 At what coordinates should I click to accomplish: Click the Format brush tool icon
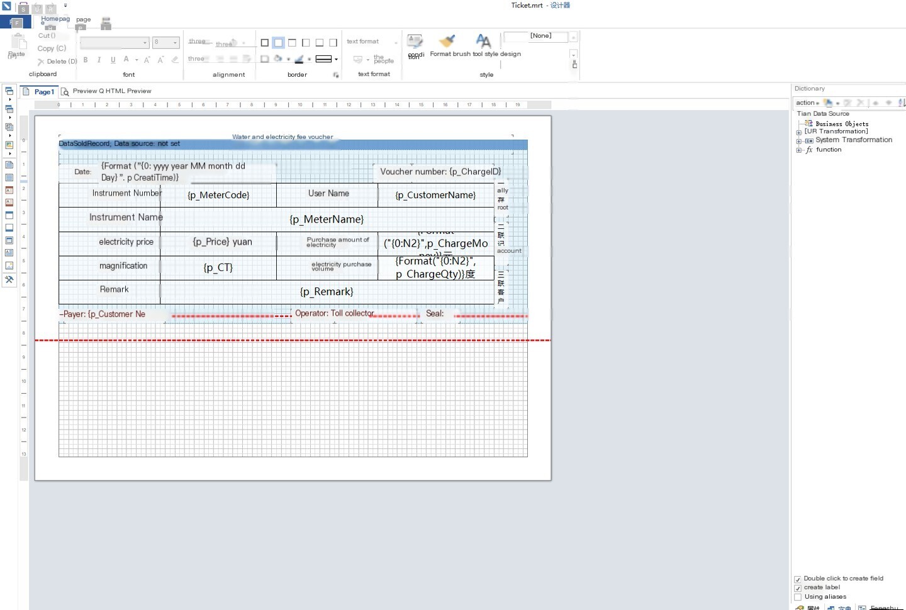point(447,42)
